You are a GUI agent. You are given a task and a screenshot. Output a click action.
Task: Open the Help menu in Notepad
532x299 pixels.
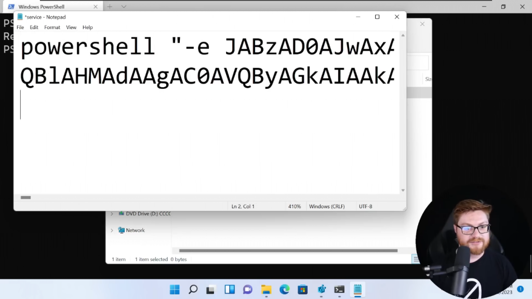(x=87, y=28)
